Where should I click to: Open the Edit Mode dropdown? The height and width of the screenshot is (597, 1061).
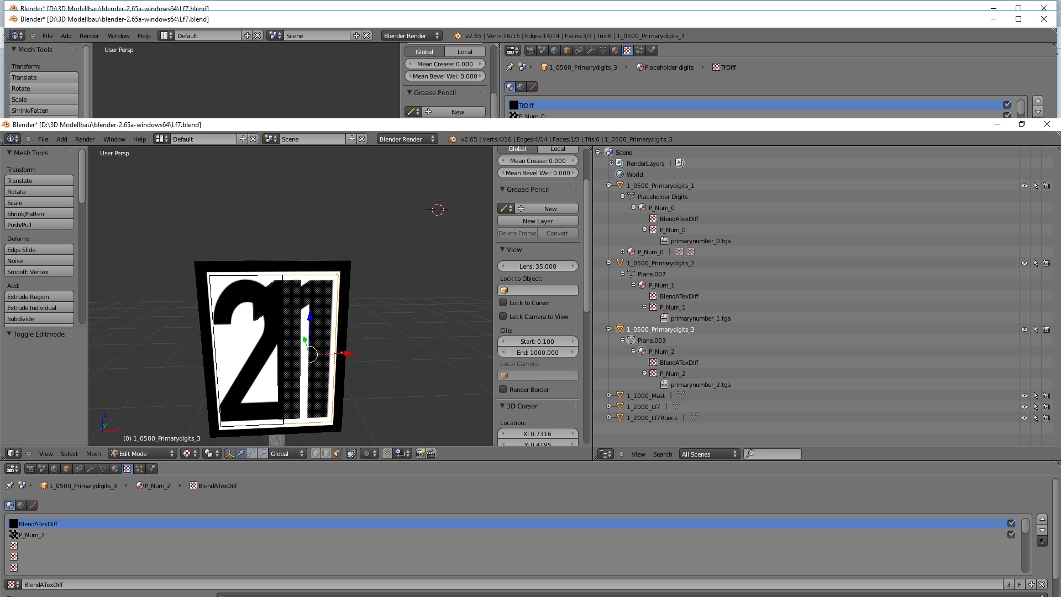click(x=142, y=453)
